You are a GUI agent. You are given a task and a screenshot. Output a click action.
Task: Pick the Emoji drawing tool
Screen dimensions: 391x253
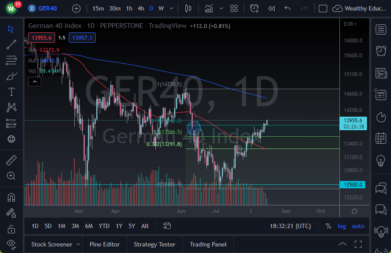[x=11, y=139]
